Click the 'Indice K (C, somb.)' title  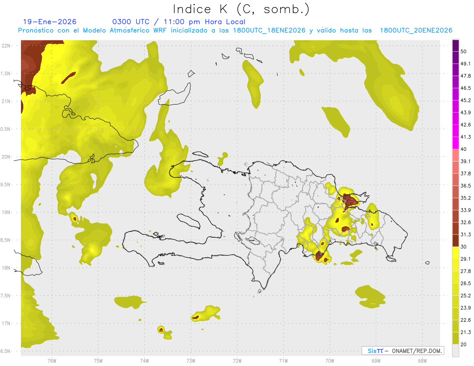[241, 9]
